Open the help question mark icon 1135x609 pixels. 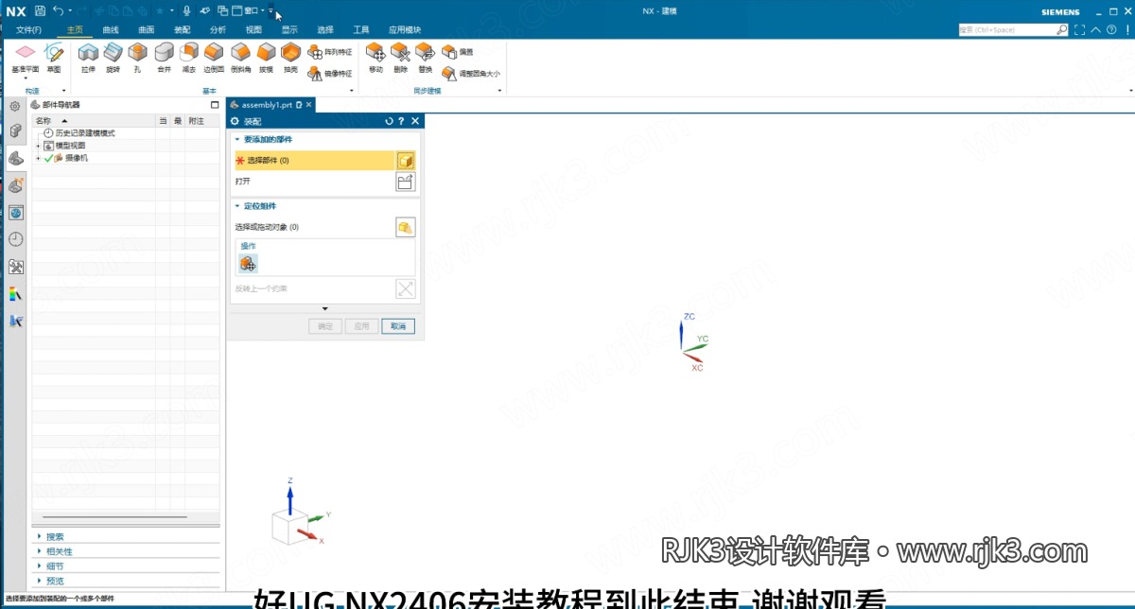pos(1110,30)
